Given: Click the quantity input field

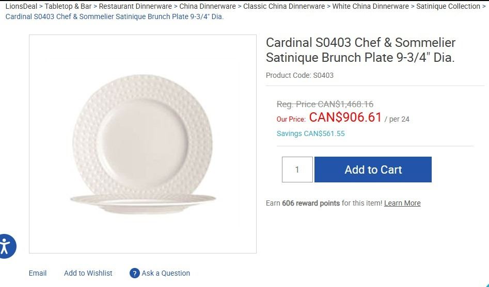Looking at the screenshot, I should [297, 170].
